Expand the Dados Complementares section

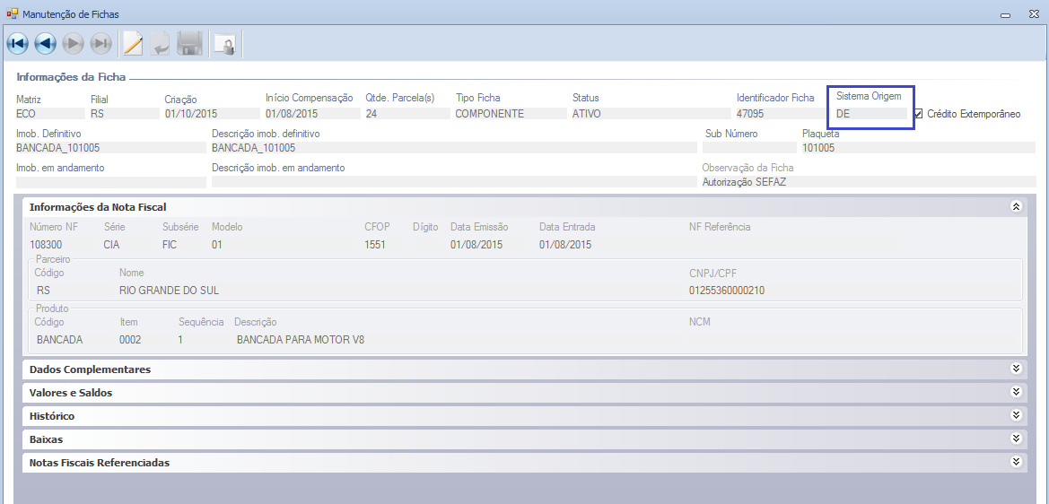[x=1016, y=369]
